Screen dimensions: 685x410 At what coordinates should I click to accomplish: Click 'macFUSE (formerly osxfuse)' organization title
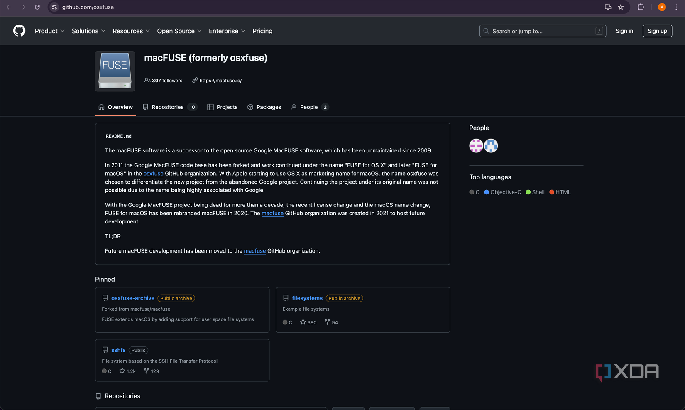(205, 58)
